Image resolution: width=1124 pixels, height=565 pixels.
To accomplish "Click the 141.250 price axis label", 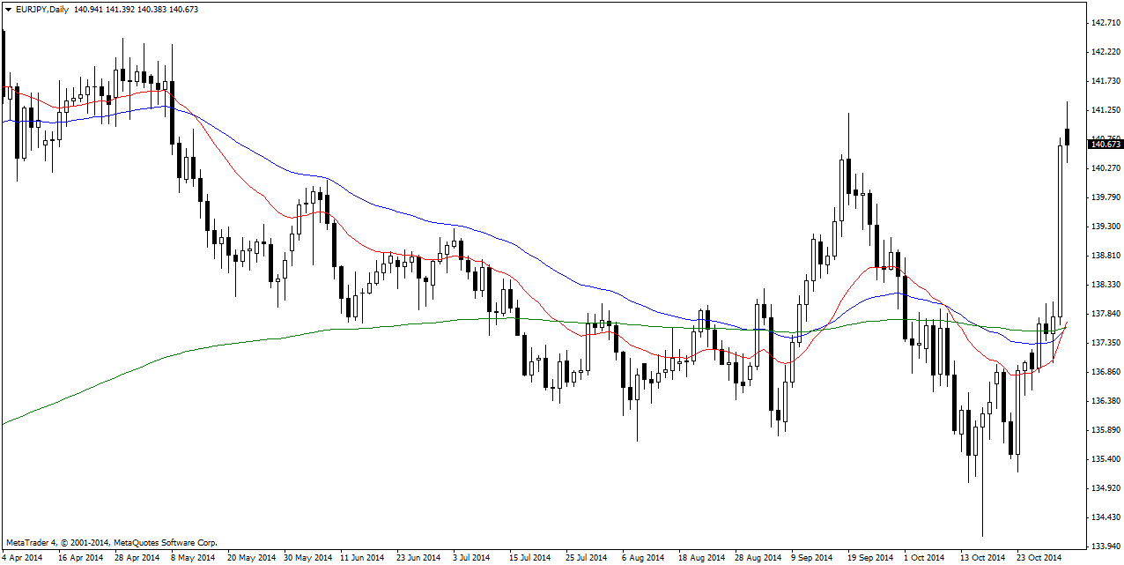I will pos(1105,110).
